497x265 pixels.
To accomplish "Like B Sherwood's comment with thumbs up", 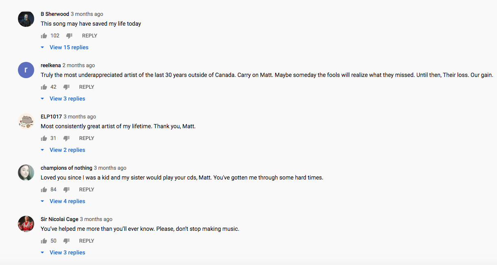I will click(x=44, y=36).
